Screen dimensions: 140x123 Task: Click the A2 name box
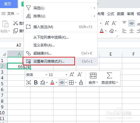point(19,45)
